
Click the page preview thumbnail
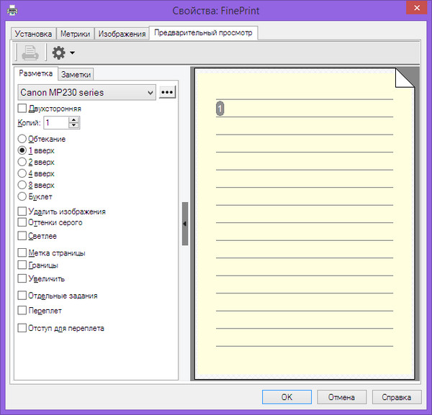305,223
